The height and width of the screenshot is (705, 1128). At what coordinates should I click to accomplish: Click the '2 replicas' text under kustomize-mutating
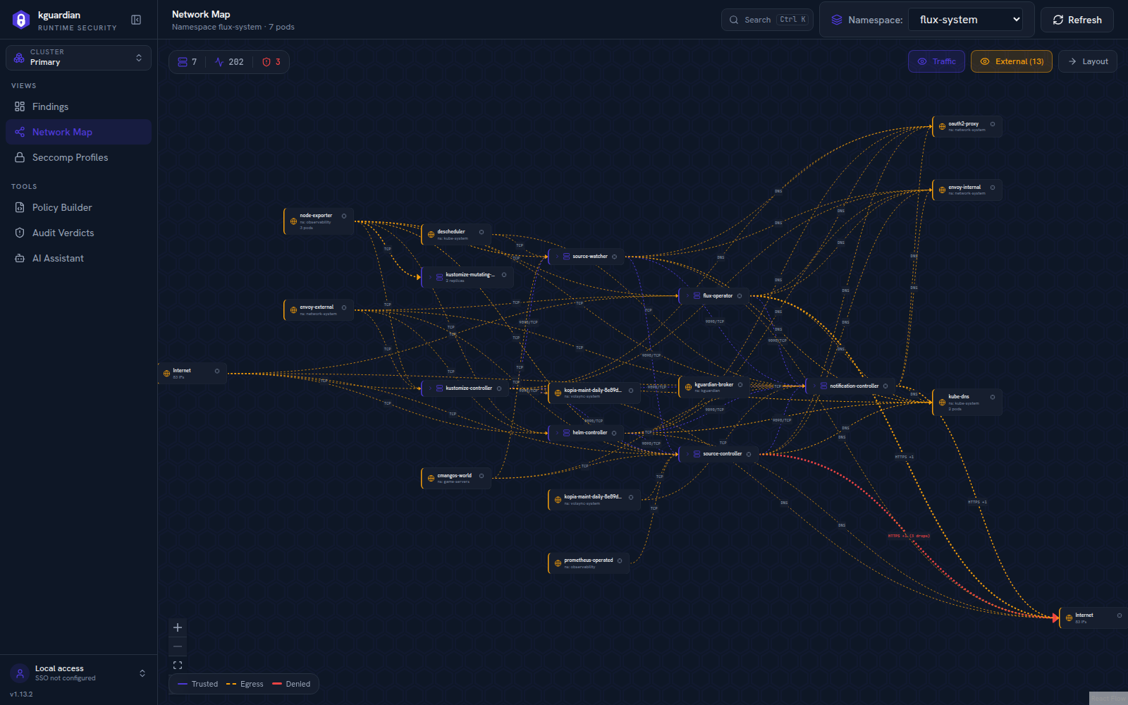click(455, 281)
